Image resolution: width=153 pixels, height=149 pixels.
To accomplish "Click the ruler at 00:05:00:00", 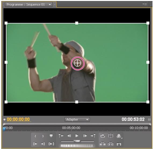I will click(71, 128).
